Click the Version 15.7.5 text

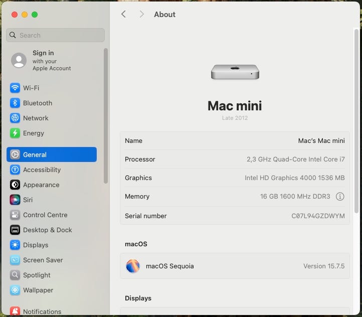(x=324, y=266)
